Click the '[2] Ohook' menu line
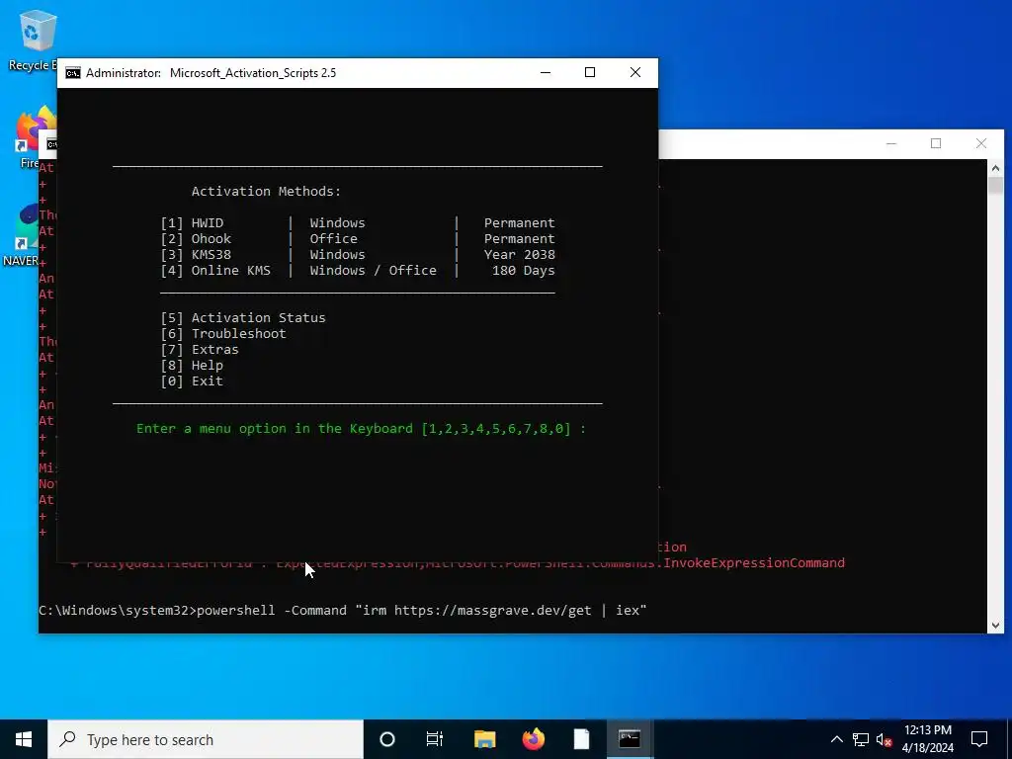 pyautogui.click(x=358, y=239)
